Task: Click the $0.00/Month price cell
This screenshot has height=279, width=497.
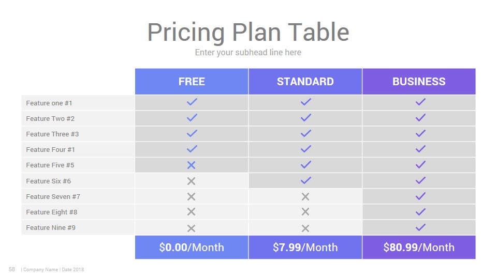Action: [x=192, y=247]
